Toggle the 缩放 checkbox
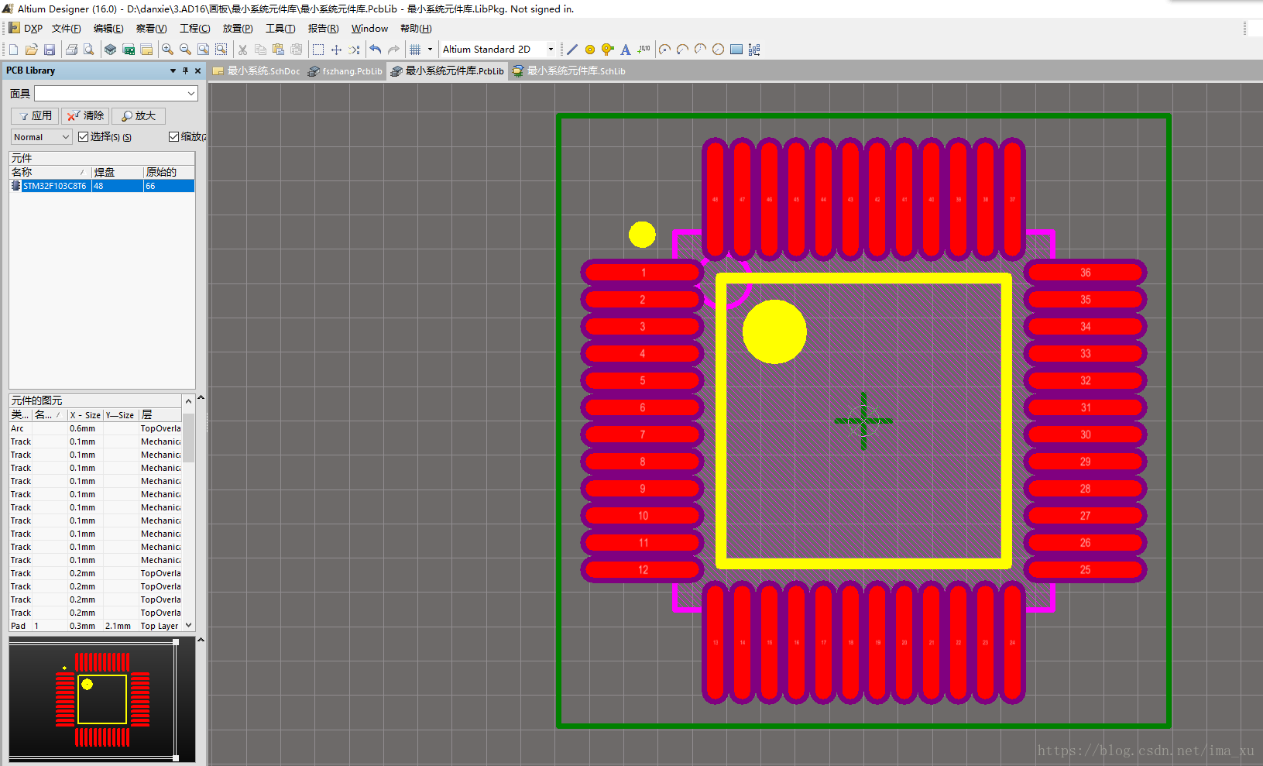 point(174,137)
